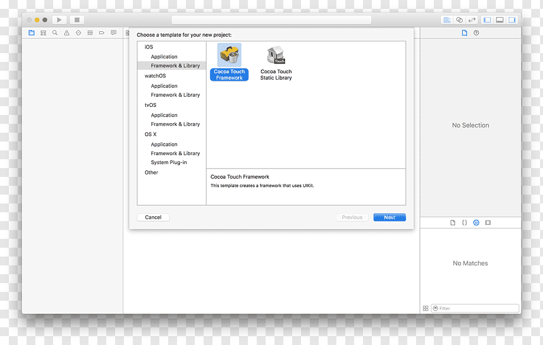The image size is (543, 345).
Task: Open the Code Snippet library braces icon
Action: pyautogui.click(x=465, y=222)
